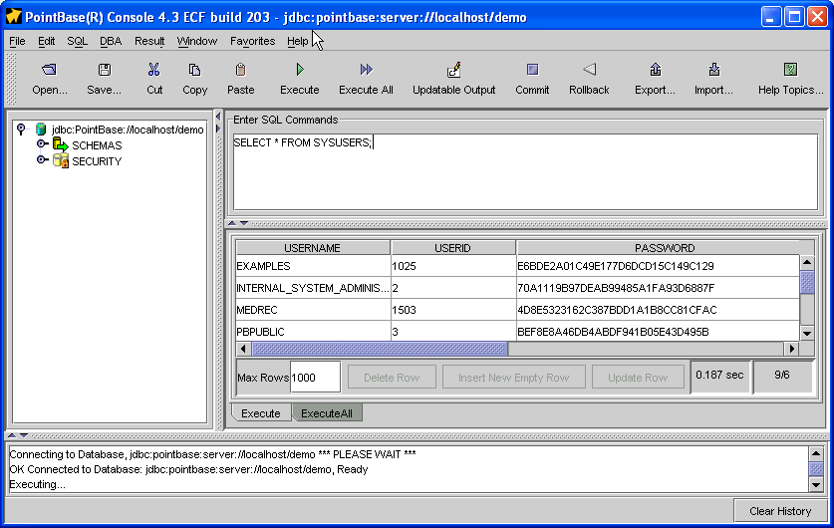834x528 pixels.
Task: Click down arrow on history divider
Action: coord(23,435)
